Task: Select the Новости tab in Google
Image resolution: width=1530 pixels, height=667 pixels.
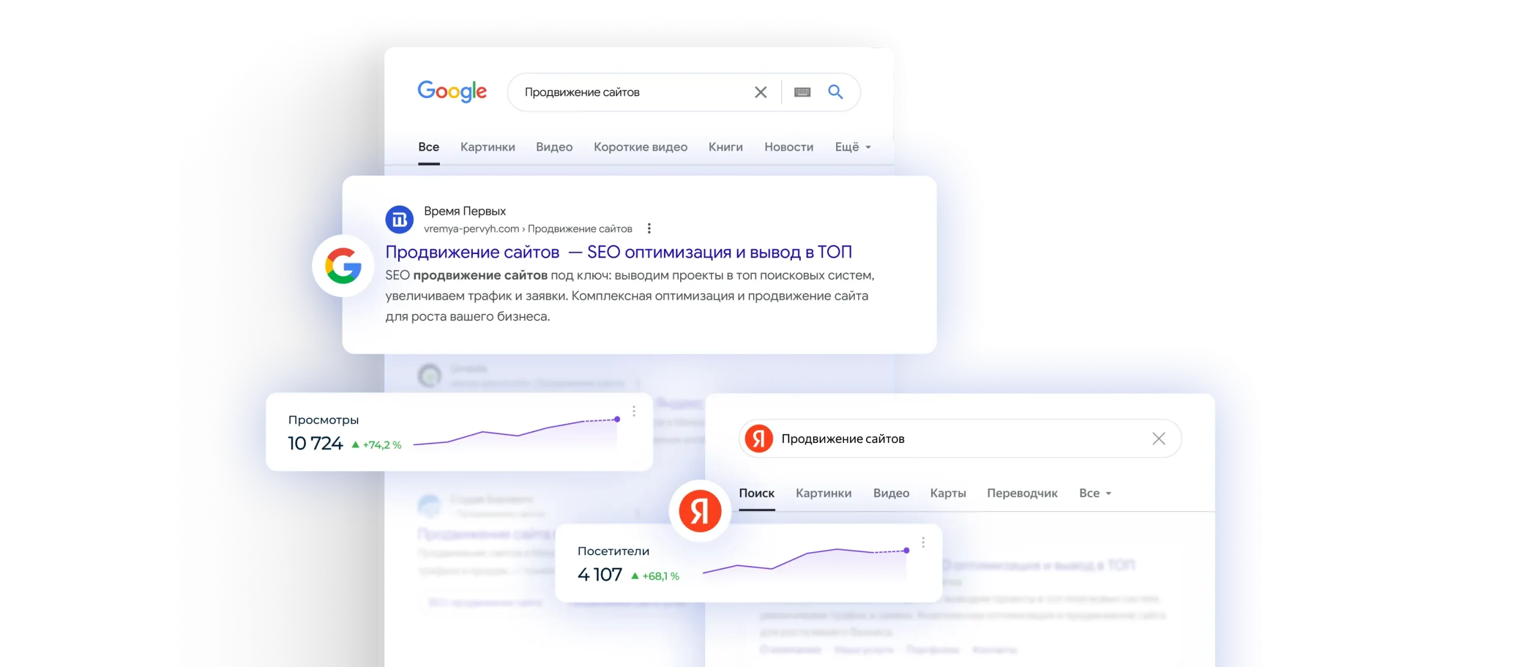Action: 788,147
